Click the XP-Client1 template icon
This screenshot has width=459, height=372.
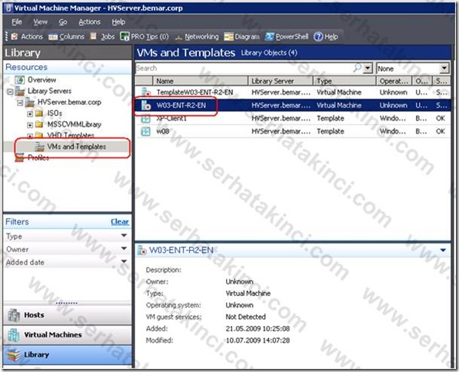[x=146, y=118]
